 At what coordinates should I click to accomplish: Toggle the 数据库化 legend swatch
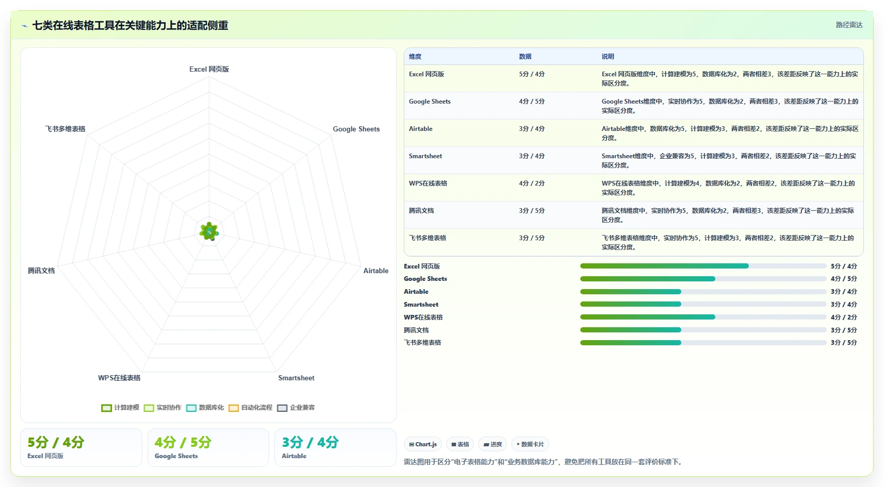click(191, 408)
